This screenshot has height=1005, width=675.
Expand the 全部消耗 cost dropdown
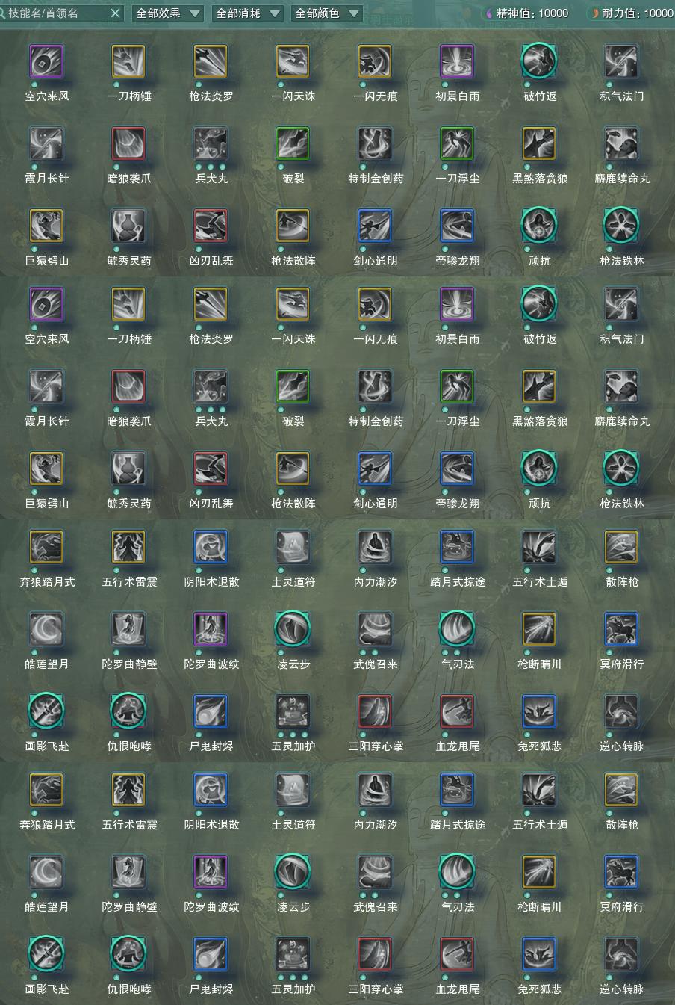(248, 13)
